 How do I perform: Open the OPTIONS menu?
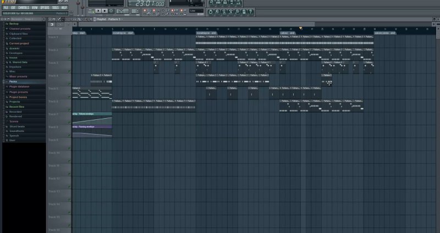tap(45, 8)
